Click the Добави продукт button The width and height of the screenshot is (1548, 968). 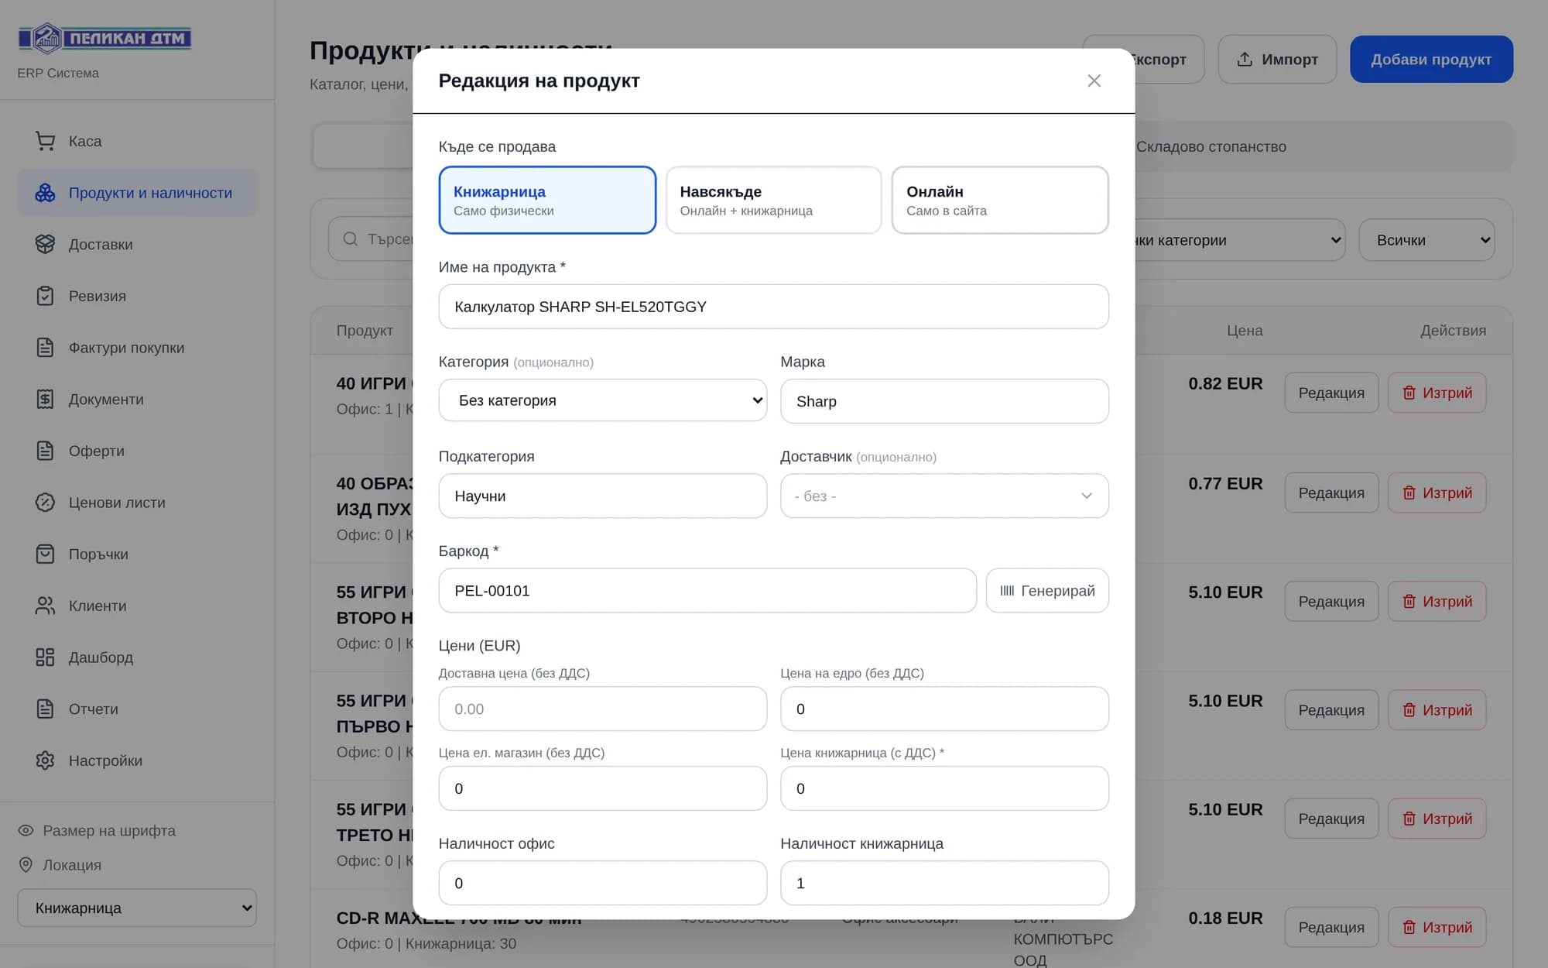click(x=1431, y=59)
